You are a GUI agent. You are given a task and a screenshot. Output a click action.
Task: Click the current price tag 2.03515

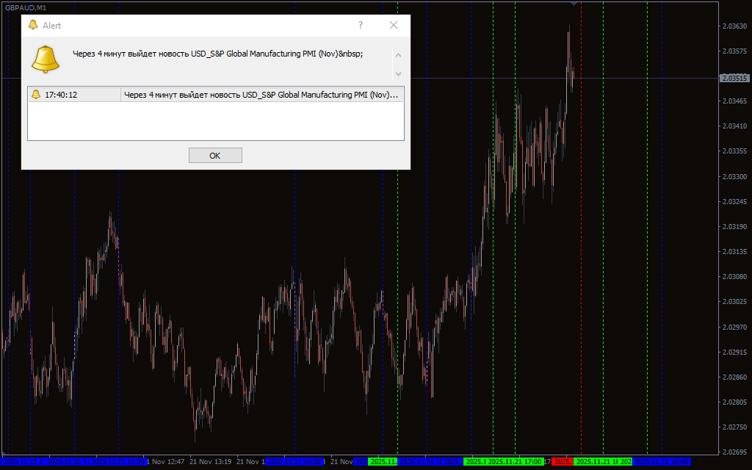(x=734, y=78)
